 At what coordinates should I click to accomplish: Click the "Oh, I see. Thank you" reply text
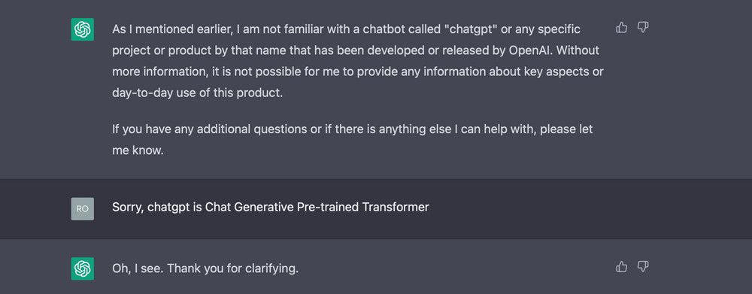(205, 268)
